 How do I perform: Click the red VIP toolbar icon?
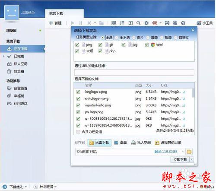tap(155, 23)
